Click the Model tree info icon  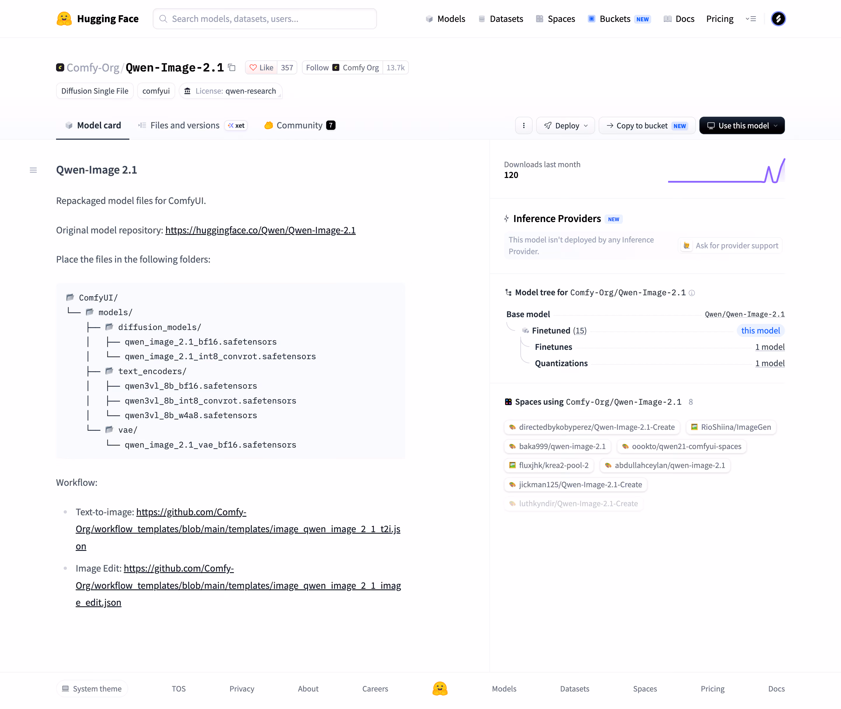pos(692,293)
